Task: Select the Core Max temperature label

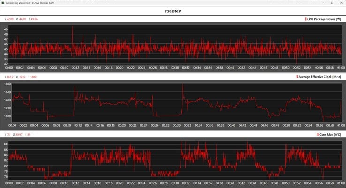Action: pyautogui.click(x=330, y=134)
